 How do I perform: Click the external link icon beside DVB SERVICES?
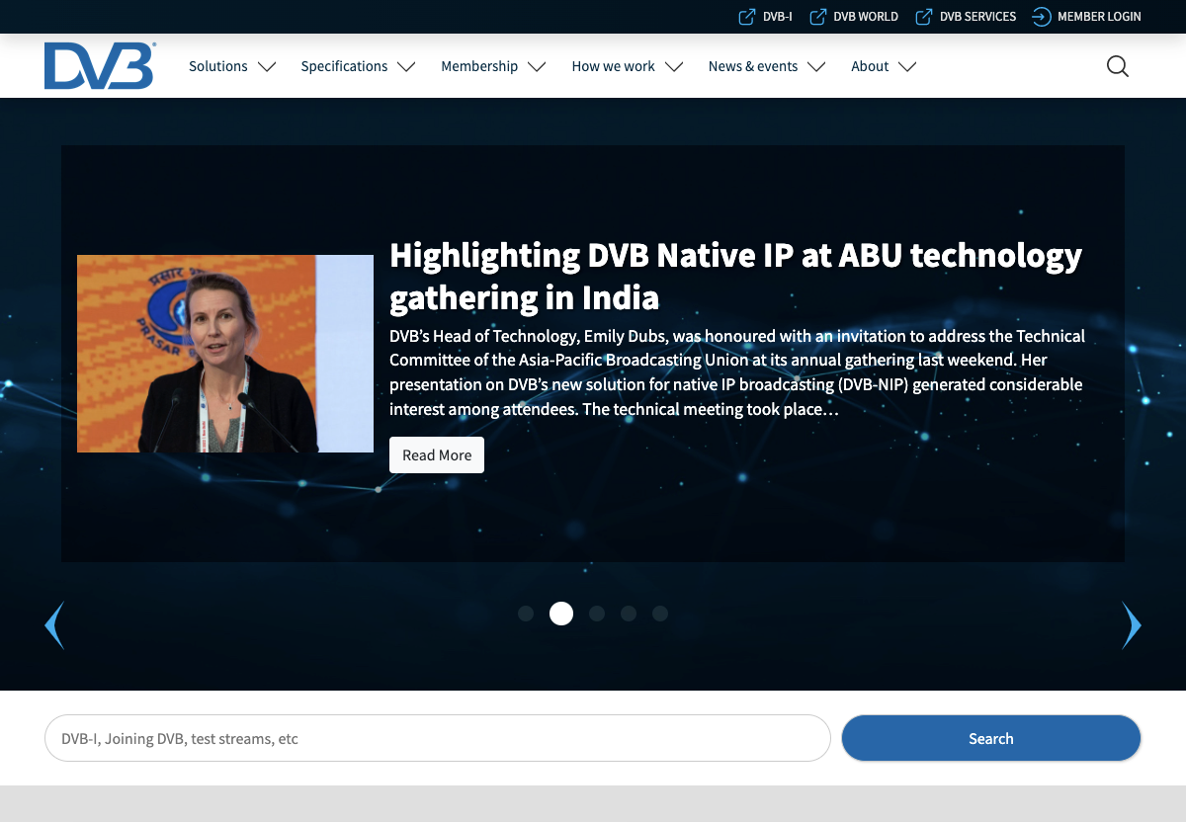(x=923, y=16)
